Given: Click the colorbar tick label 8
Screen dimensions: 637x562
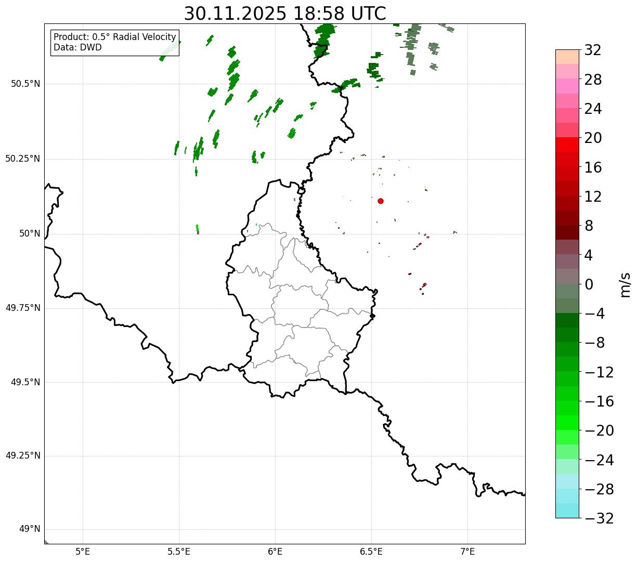Looking at the screenshot, I should (x=589, y=226).
